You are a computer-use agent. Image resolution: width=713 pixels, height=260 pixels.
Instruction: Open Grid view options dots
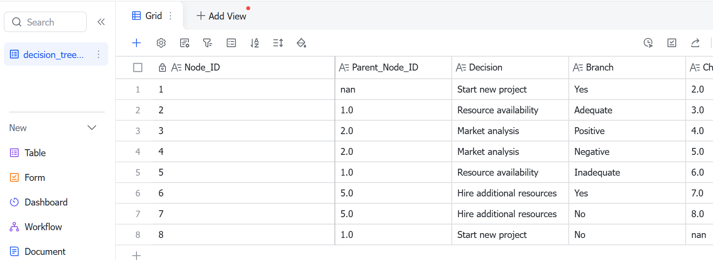point(171,16)
